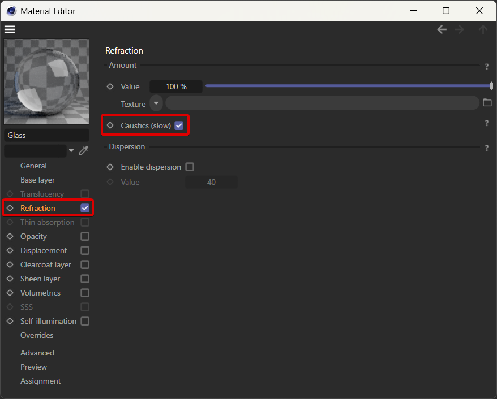Open the hamburger menu icon
Screen dimensions: 497x399
(x=10, y=29)
